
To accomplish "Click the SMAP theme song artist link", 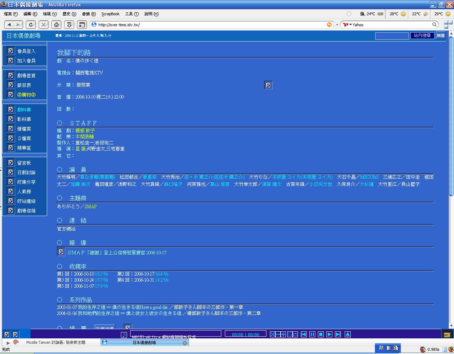I will (x=90, y=206).
